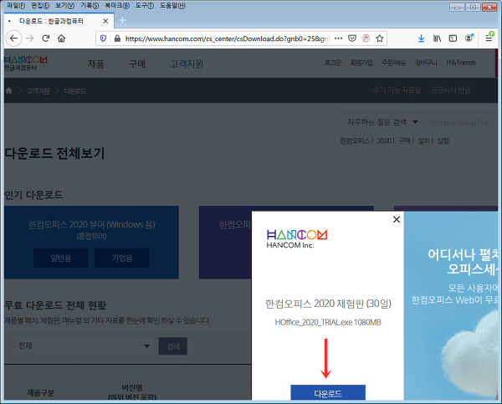Click the 한컴오피스 keyword link
502x404 pixels.
coord(355,141)
